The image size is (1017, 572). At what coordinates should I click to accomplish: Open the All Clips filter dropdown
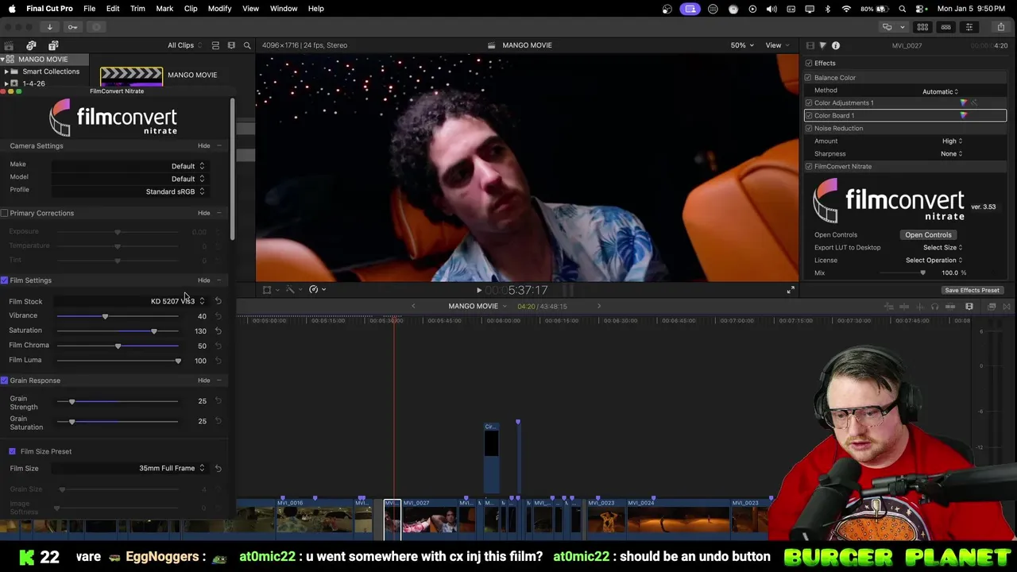click(x=184, y=45)
